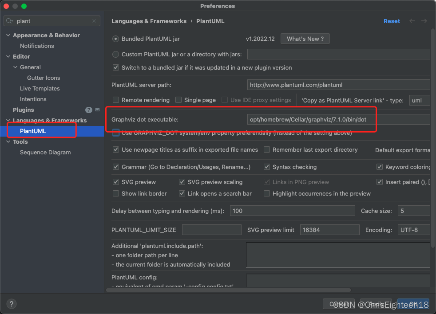Image resolution: width=436 pixels, height=314 pixels.
Task: Collapse Appearance & Behavior tree node
Action: click(8, 35)
